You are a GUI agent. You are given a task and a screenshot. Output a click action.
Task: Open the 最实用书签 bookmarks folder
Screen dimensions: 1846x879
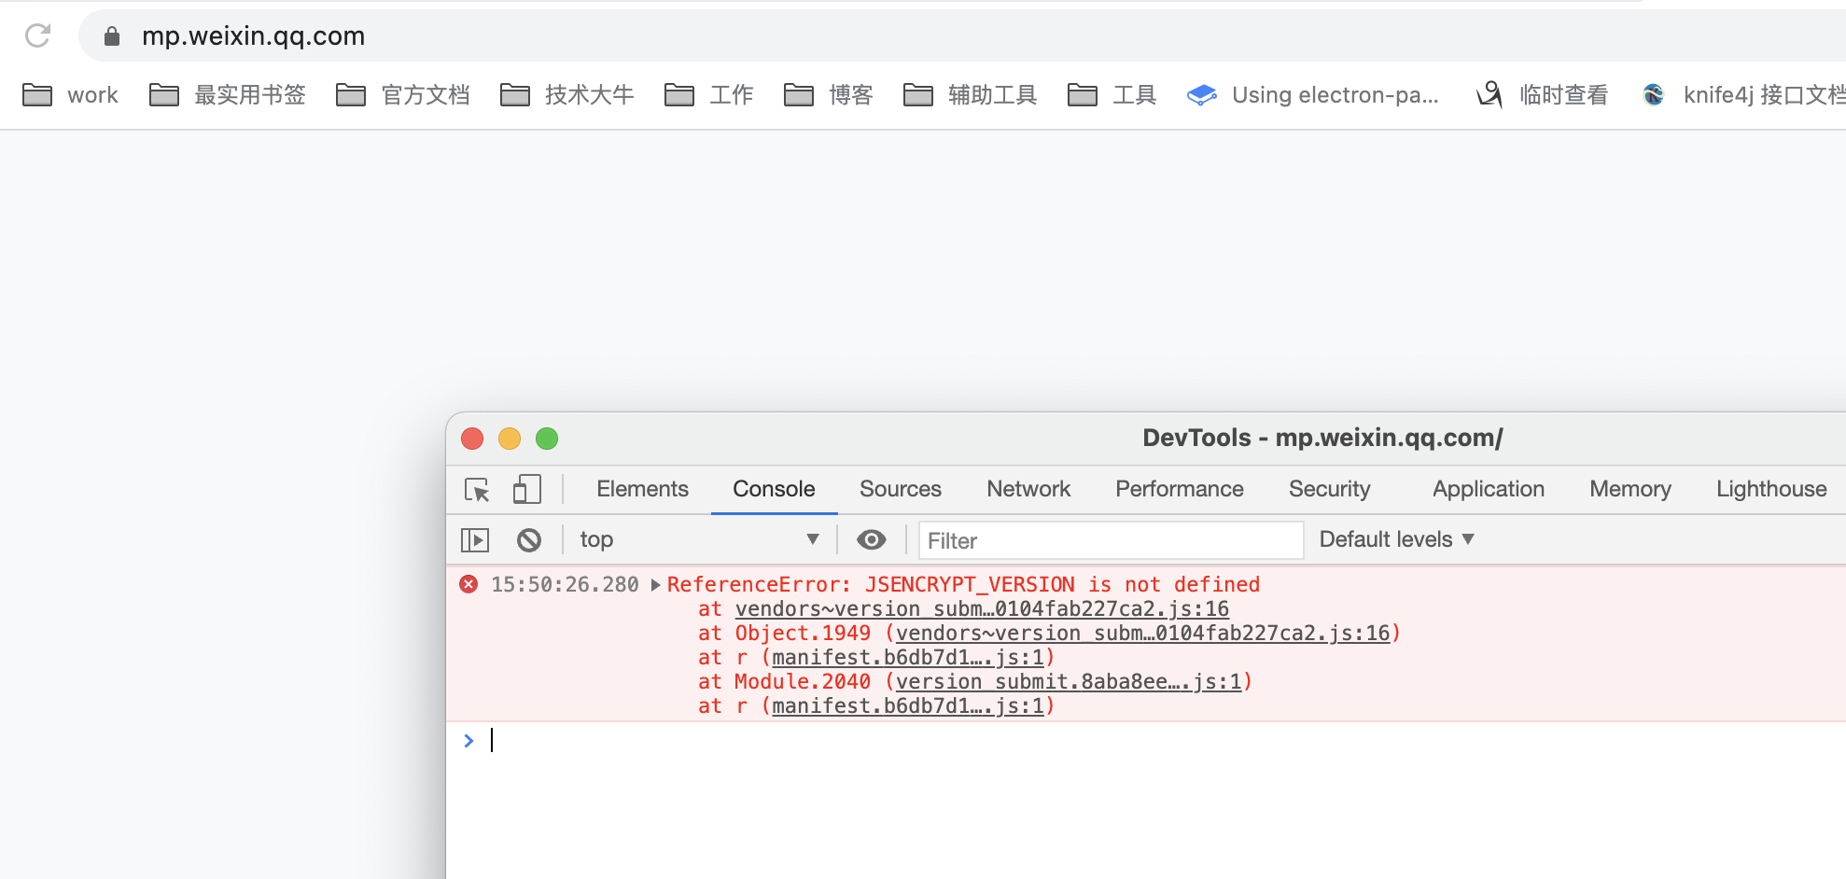coord(228,95)
